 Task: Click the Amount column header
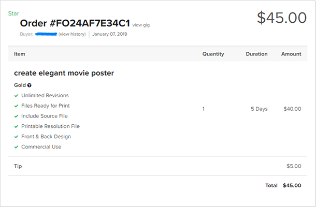coord(291,54)
